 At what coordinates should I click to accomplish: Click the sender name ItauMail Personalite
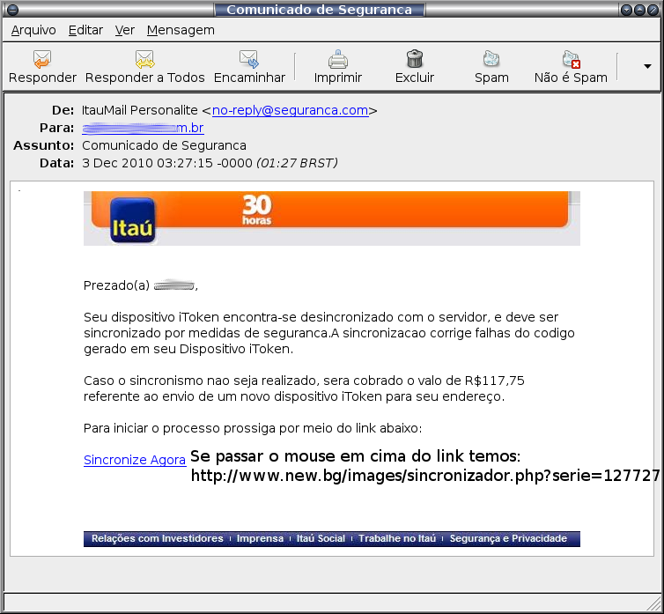140,110
